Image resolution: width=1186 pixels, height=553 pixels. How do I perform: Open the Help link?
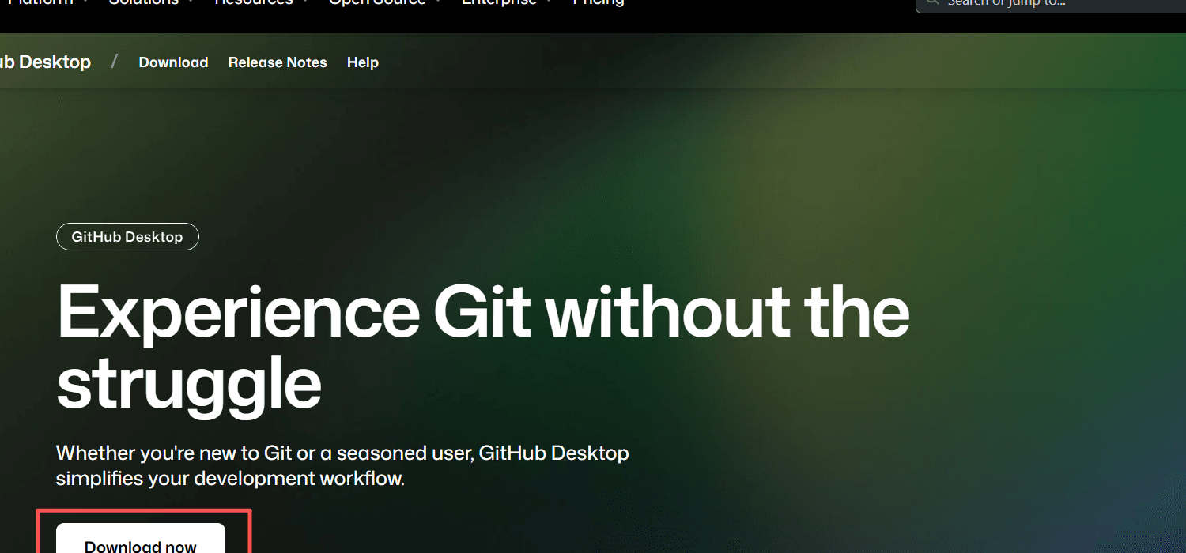[x=363, y=62]
